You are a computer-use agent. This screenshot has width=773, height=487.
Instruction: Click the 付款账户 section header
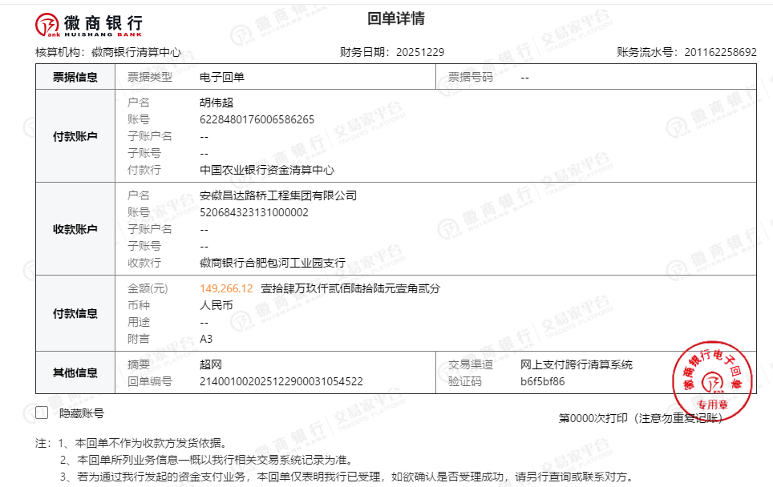tap(75, 136)
